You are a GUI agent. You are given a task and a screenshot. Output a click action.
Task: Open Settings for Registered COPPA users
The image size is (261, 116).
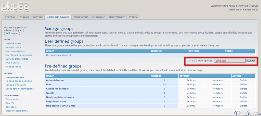(x=191, y=106)
